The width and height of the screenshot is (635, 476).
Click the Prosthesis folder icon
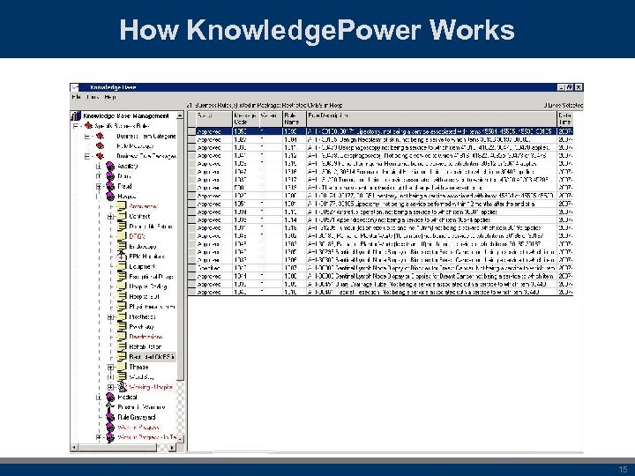click(122, 316)
